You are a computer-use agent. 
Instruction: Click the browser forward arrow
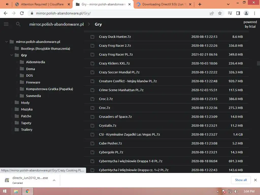coord(14,13)
